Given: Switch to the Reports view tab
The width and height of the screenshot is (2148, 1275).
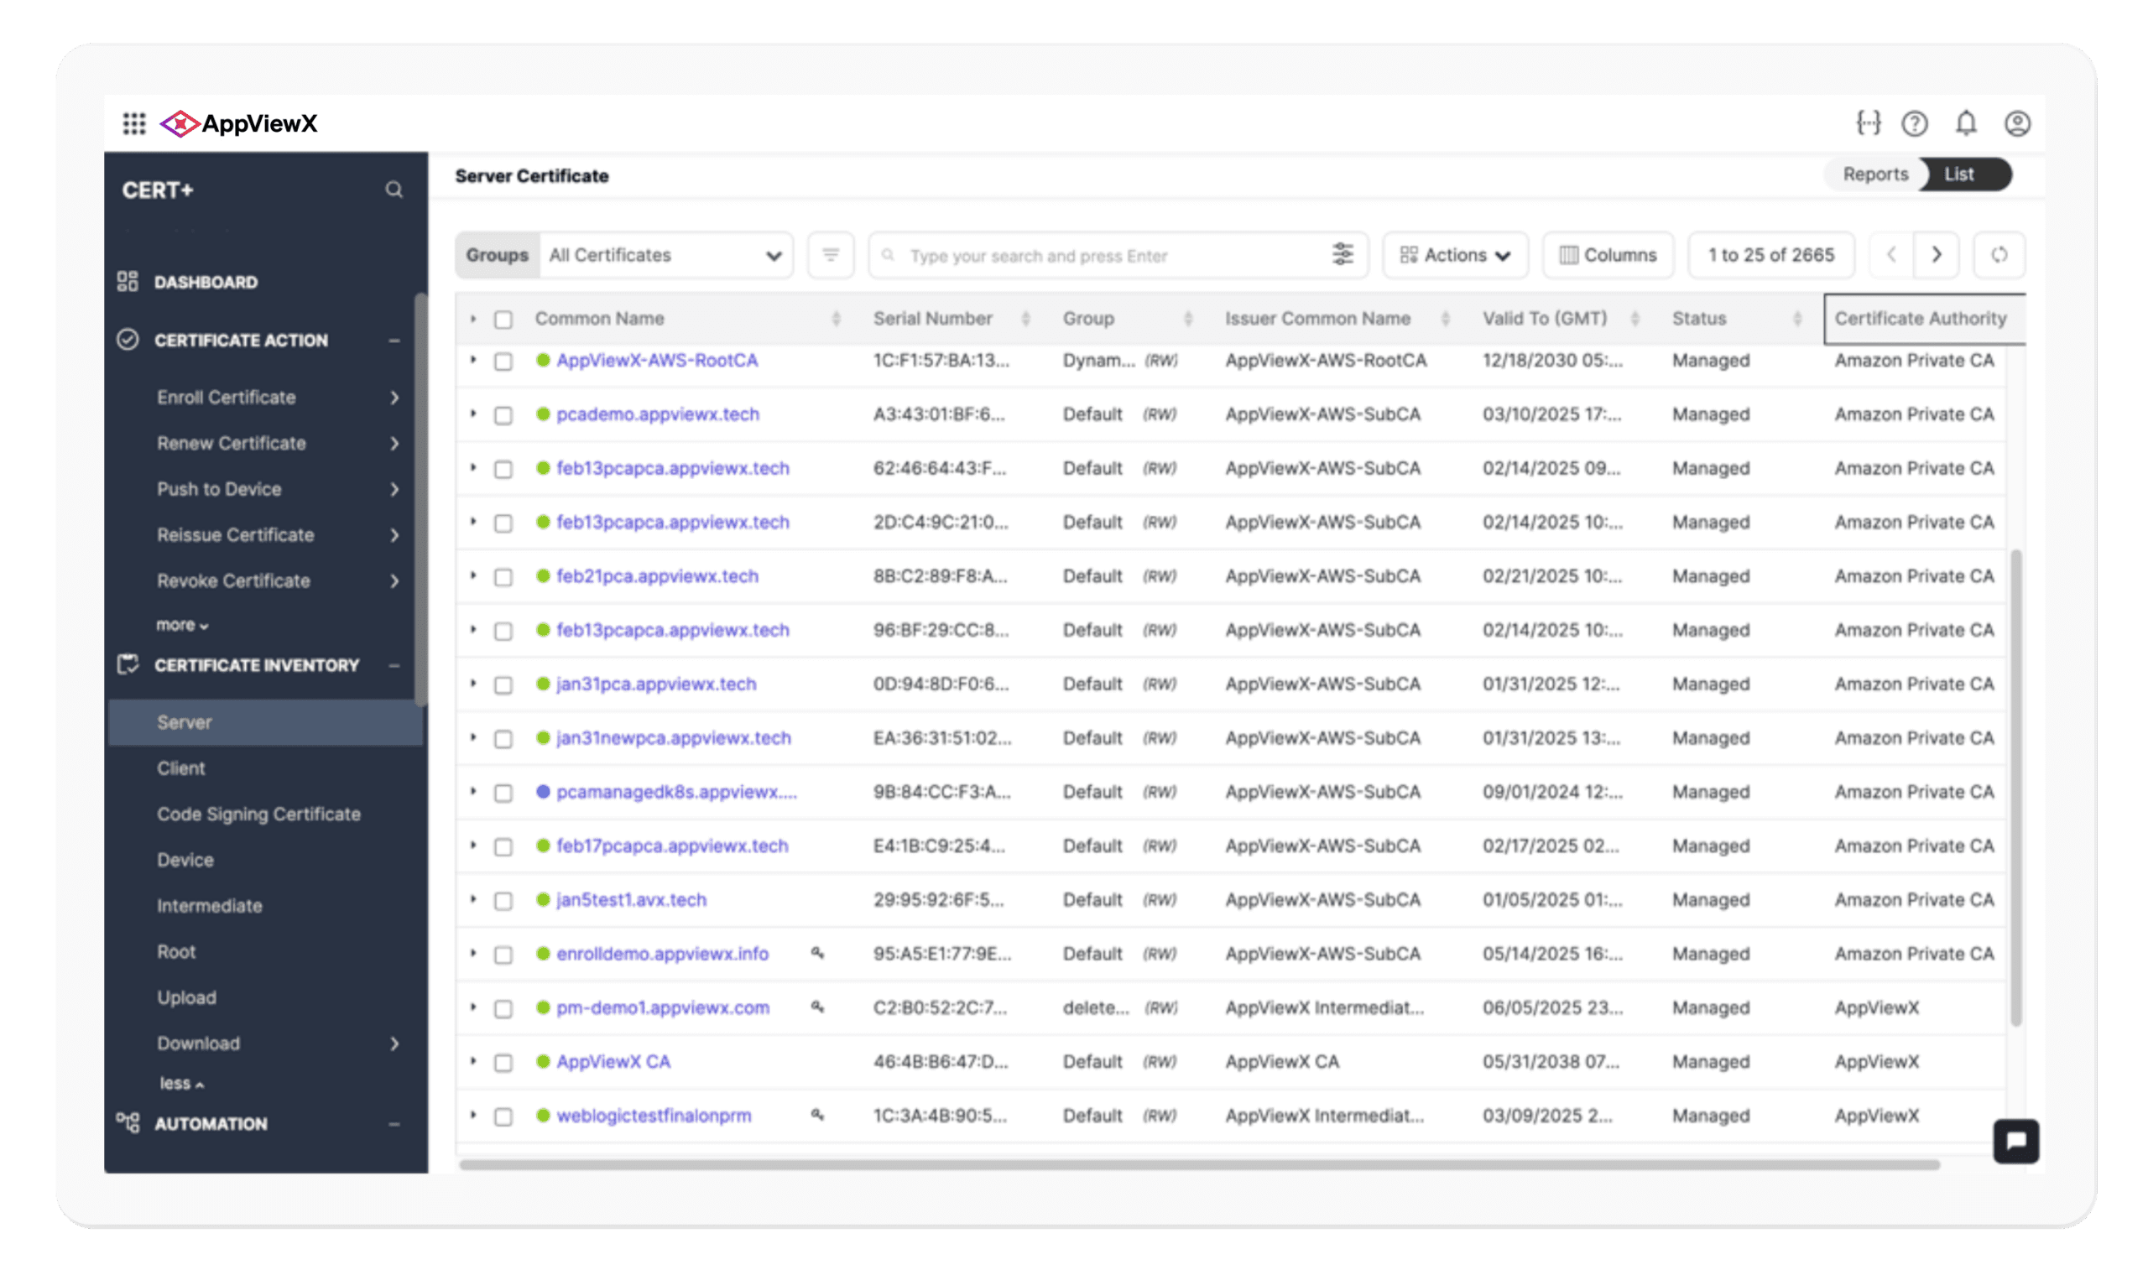Looking at the screenshot, I should tap(1874, 174).
